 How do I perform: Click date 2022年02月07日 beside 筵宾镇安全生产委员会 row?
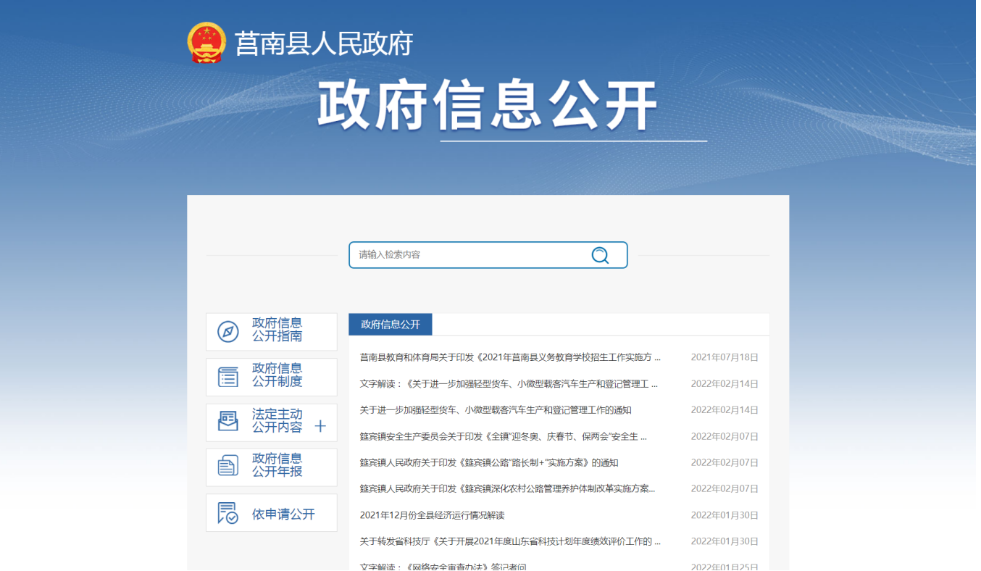point(725,436)
